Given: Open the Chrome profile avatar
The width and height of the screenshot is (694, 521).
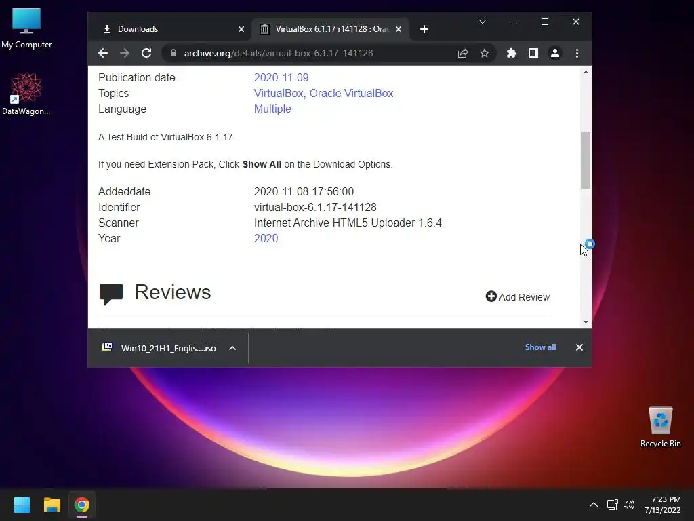Looking at the screenshot, I should (x=555, y=53).
